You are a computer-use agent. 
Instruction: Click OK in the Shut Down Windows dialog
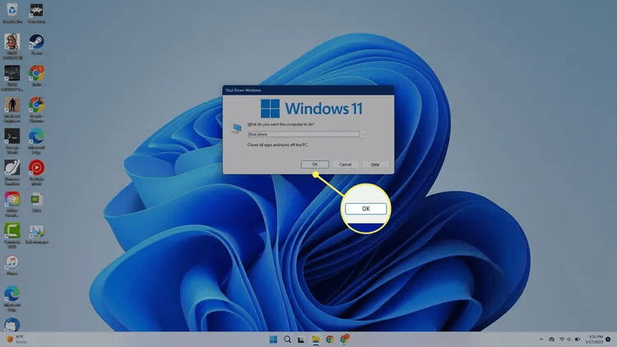(315, 164)
